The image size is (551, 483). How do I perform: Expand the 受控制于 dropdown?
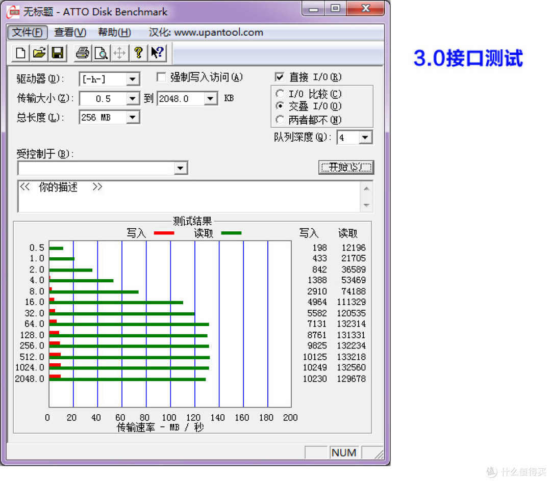click(x=180, y=168)
